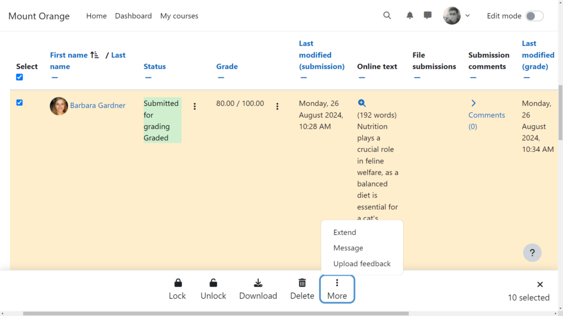
Task: View notifications via the bell icon
Action: pyautogui.click(x=409, y=15)
